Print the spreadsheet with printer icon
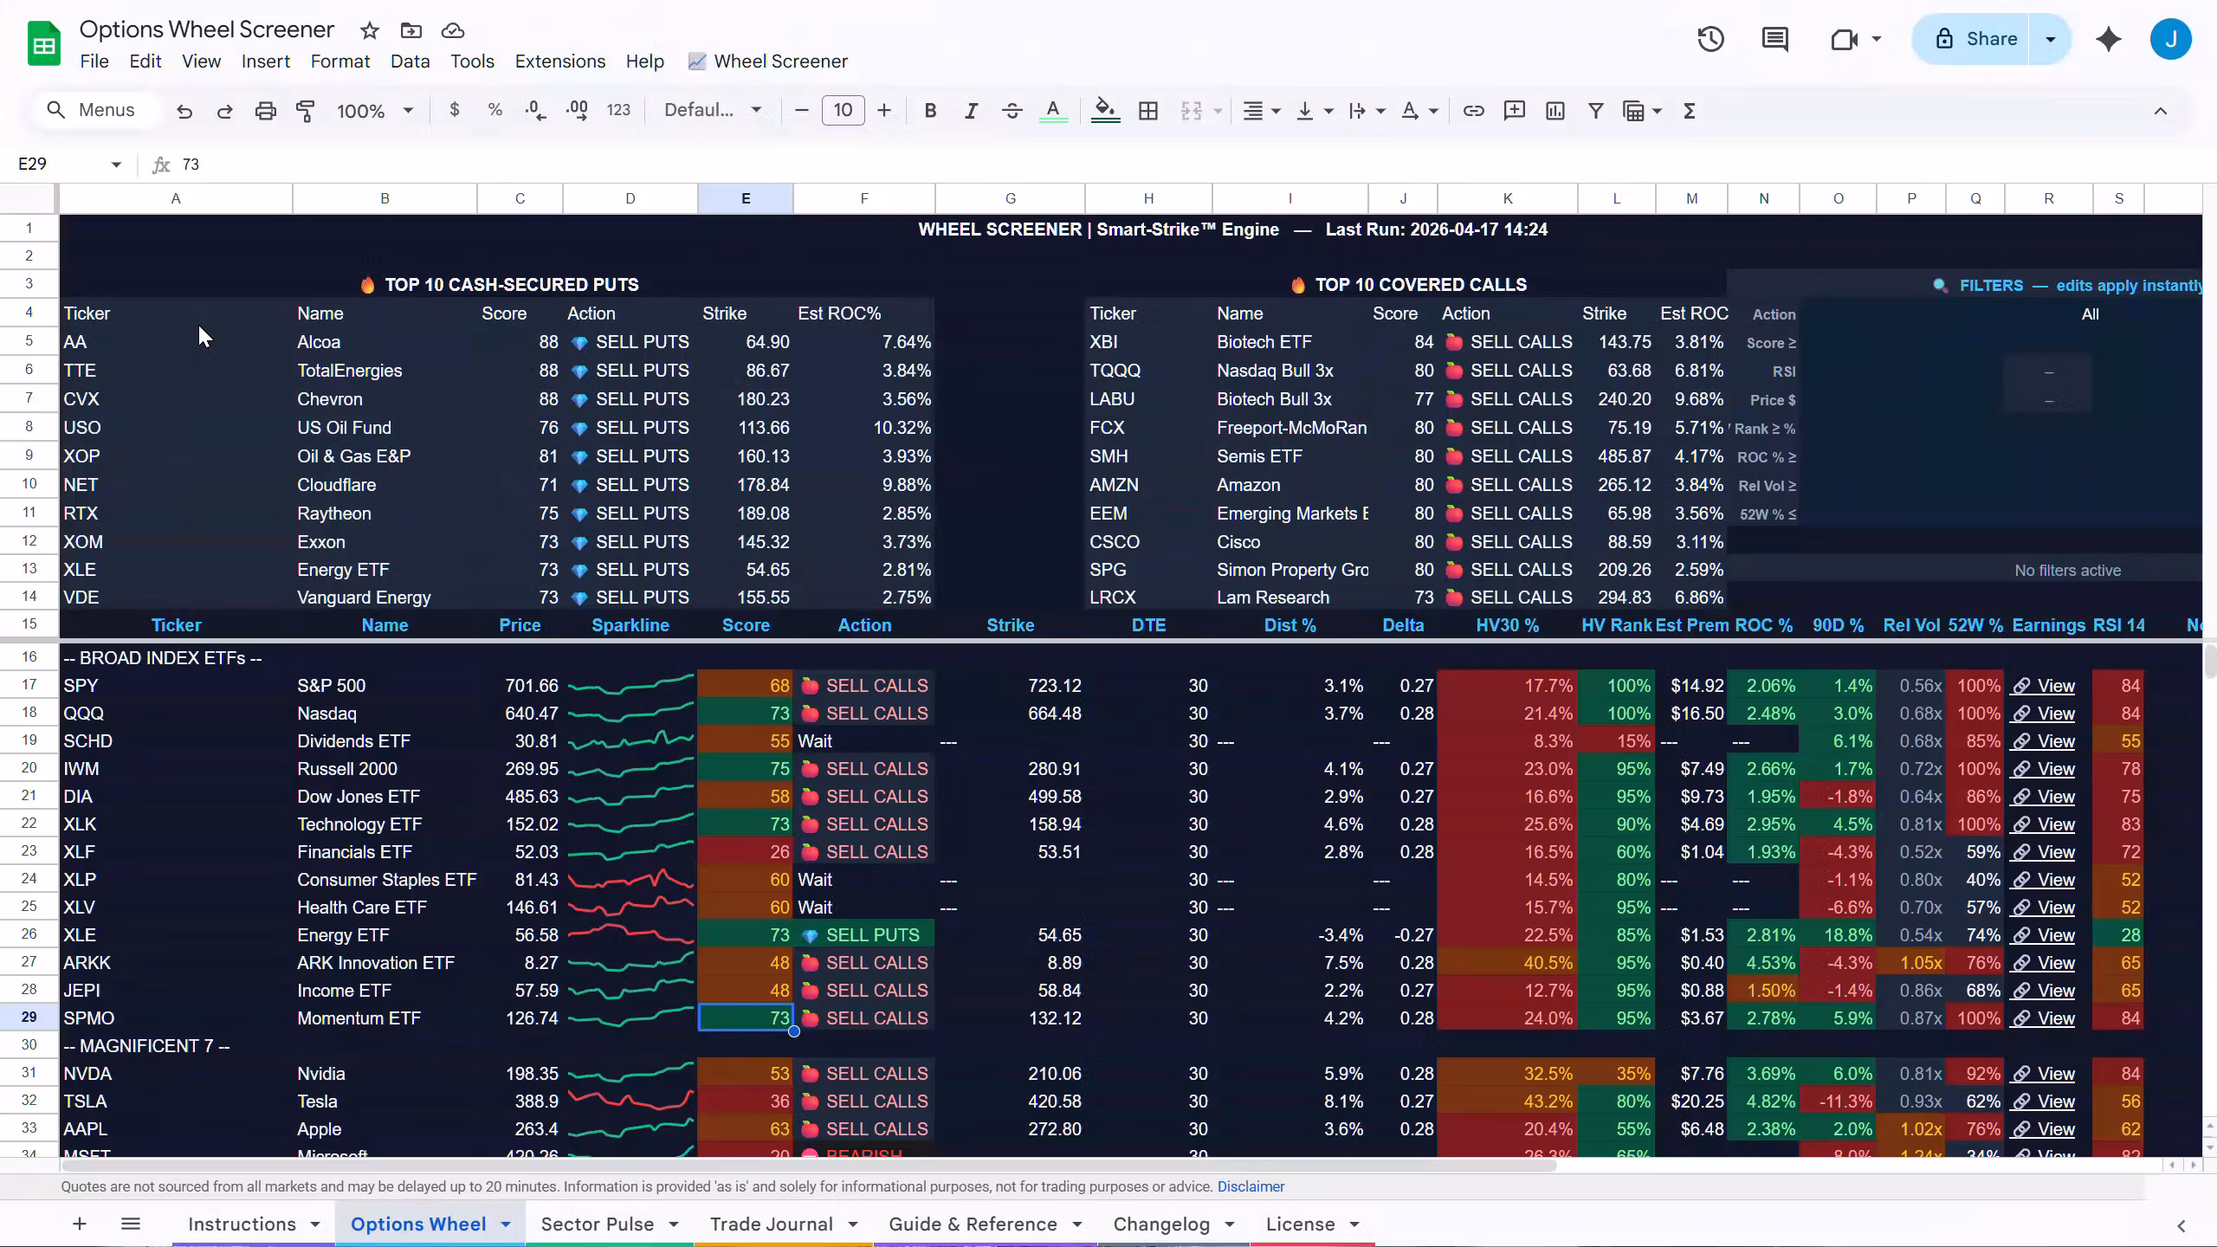Screen dimensions: 2217x1247 click(x=266, y=111)
